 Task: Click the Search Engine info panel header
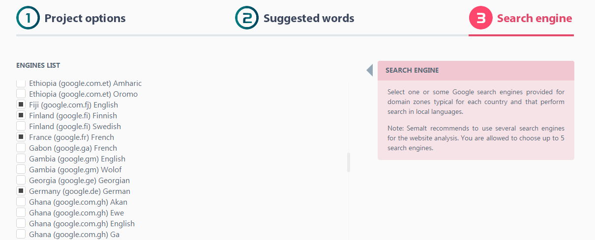[476, 70]
